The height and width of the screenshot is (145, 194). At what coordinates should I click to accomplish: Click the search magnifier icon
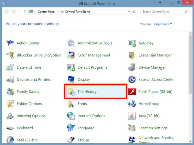tap(186, 12)
